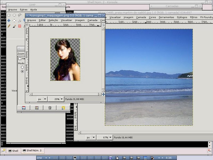Click Fundo (6,44 MB) status text

click(123, 137)
